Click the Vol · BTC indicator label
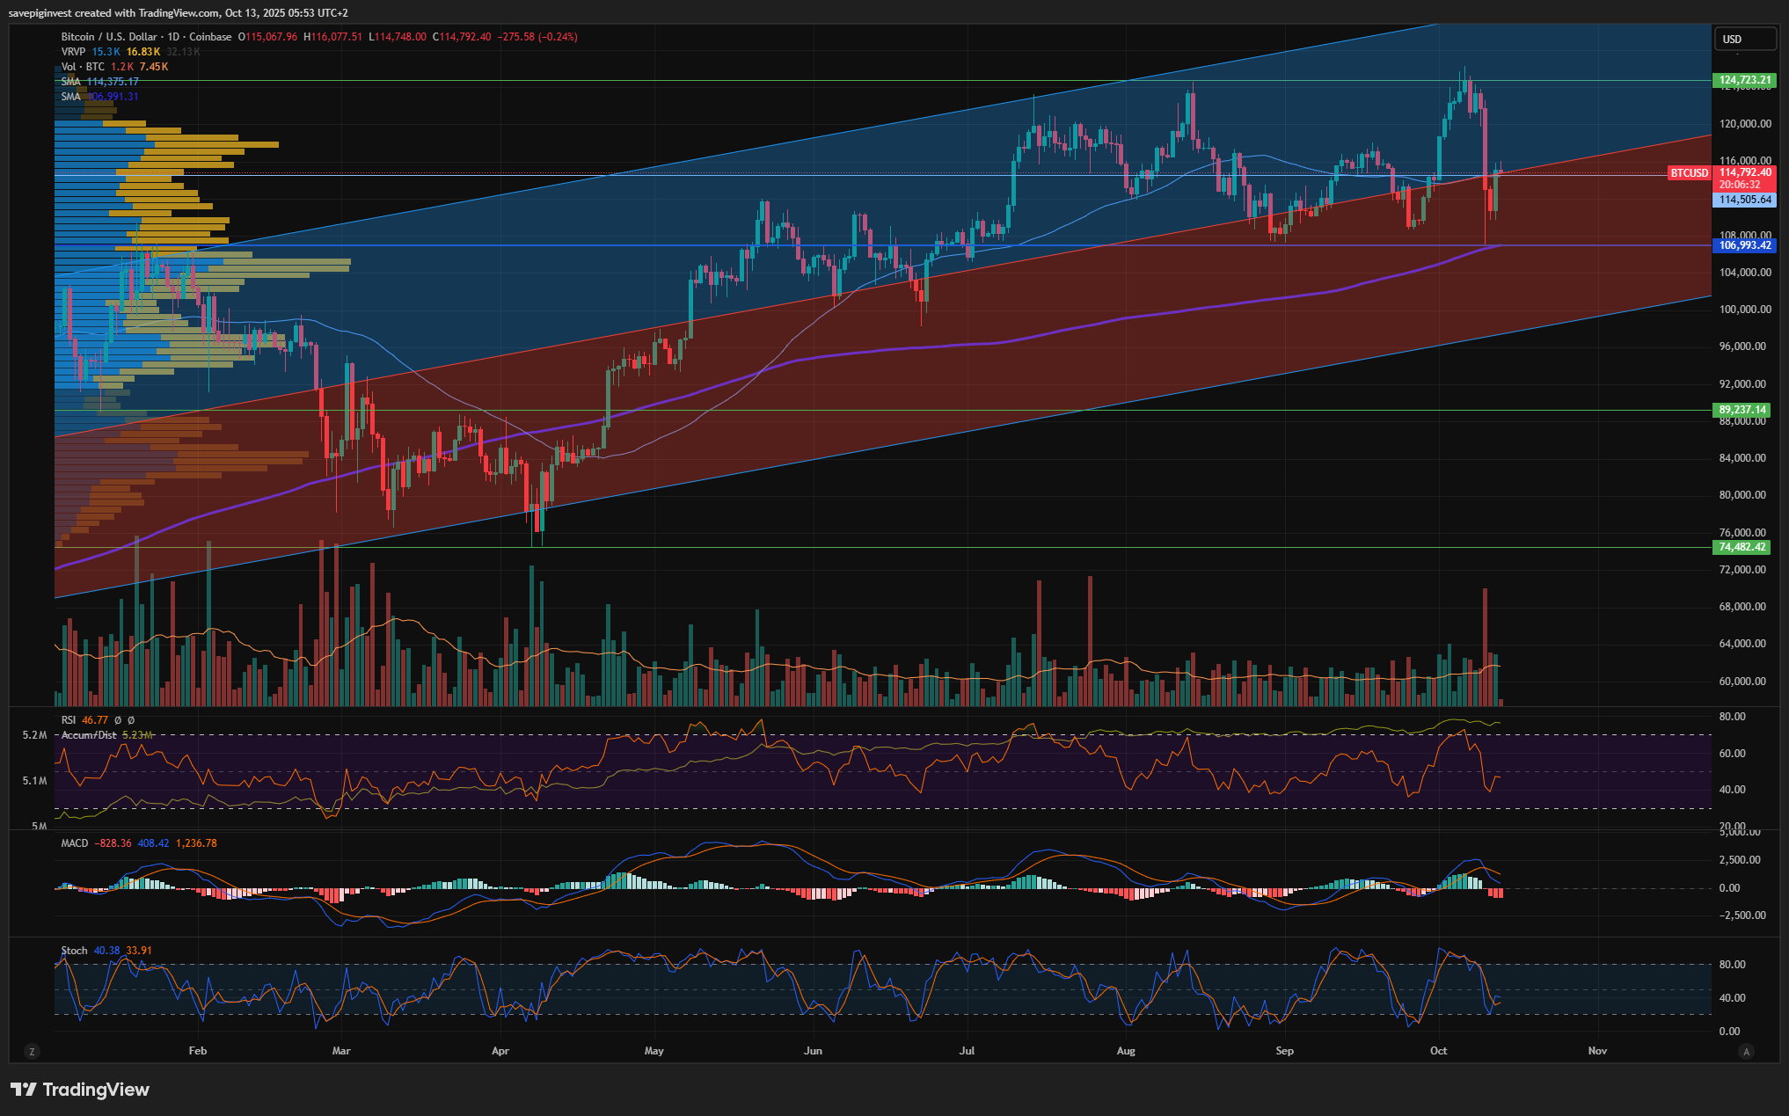Viewport: 1789px width, 1116px height. pos(83,67)
